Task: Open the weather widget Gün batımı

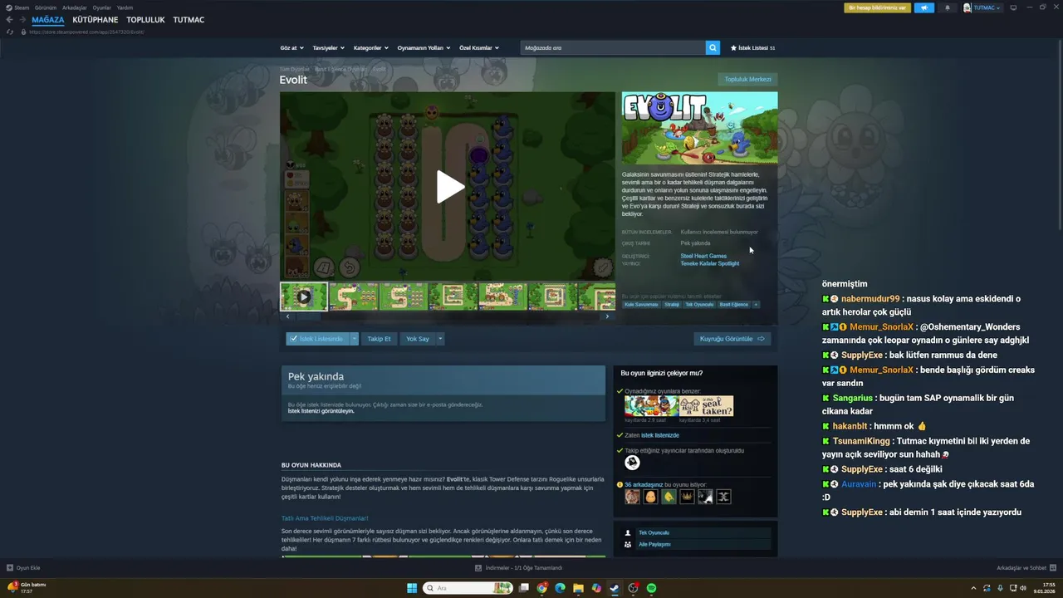Action: [x=27, y=588]
